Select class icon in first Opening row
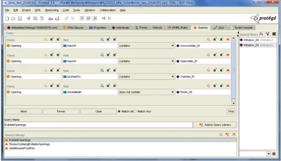 tap(46, 39)
